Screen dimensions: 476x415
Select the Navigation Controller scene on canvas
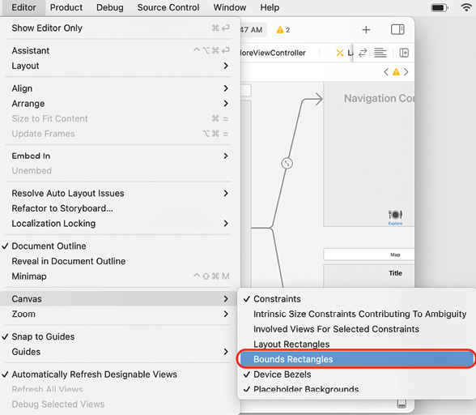point(369,154)
